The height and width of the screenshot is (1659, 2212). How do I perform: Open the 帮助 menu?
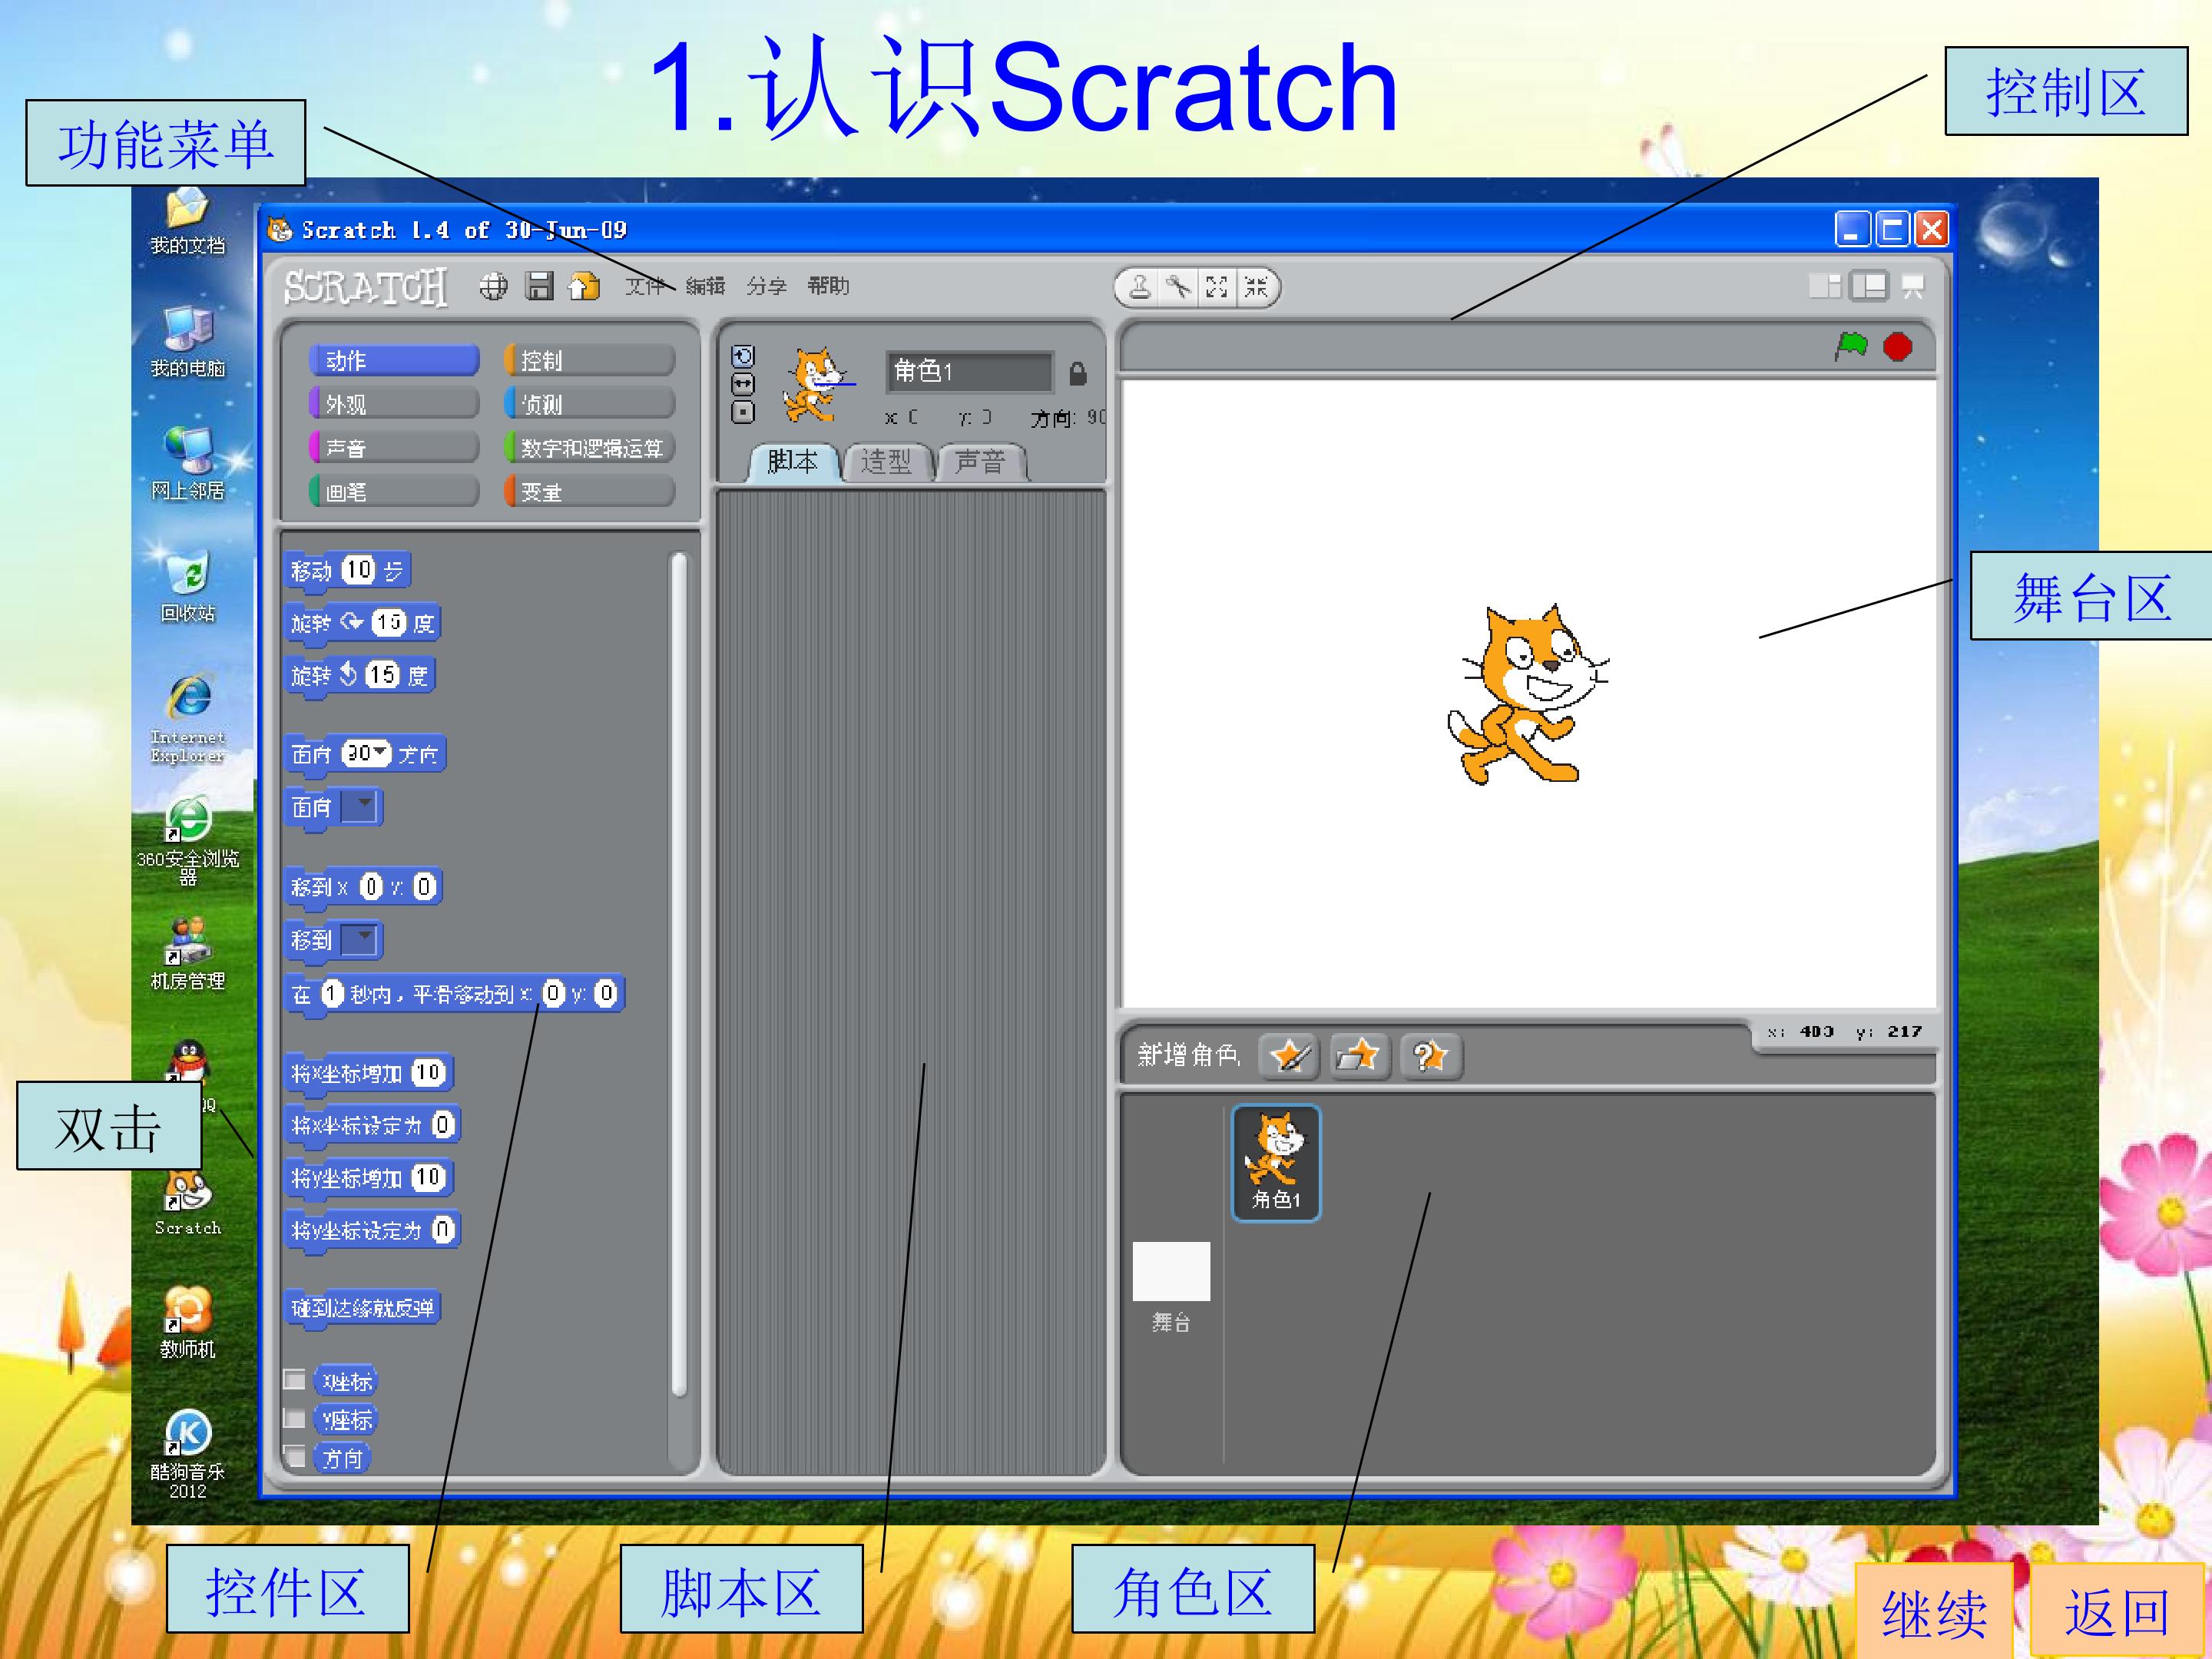click(x=828, y=286)
